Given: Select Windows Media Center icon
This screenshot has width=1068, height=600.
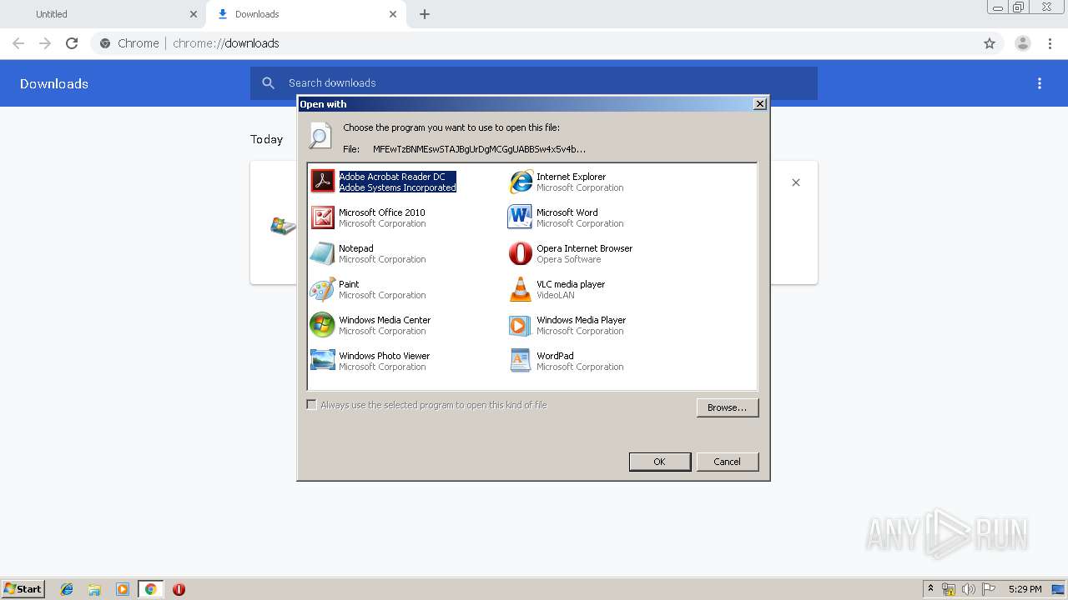Looking at the screenshot, I should (322, 324).
